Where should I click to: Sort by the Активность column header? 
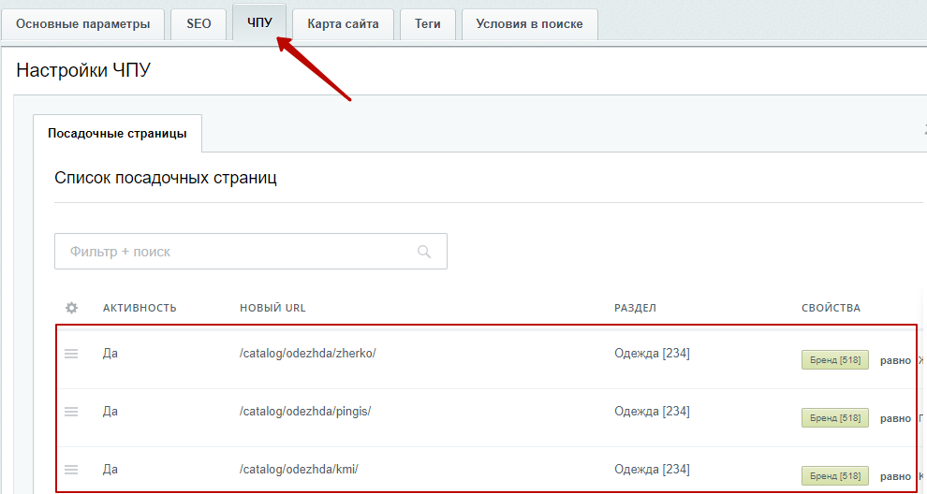(140, 308)
